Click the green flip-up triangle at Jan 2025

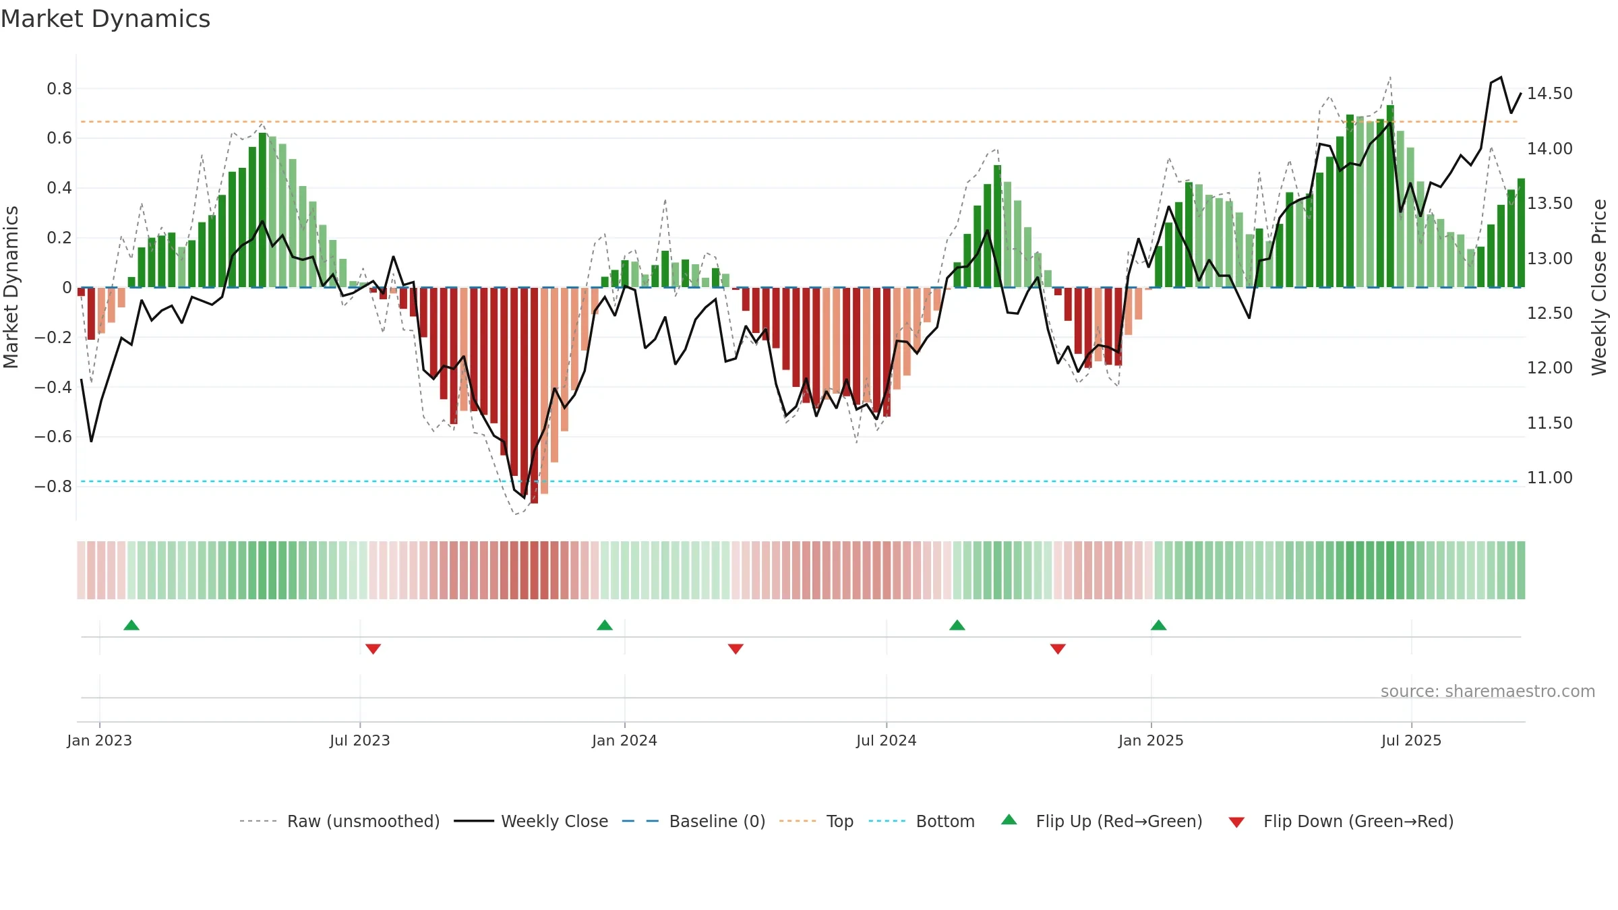pos(1159,625)
